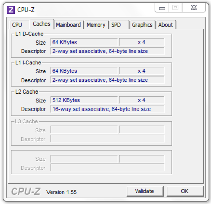Minimize the CPU-Z window

coord(162,8)
